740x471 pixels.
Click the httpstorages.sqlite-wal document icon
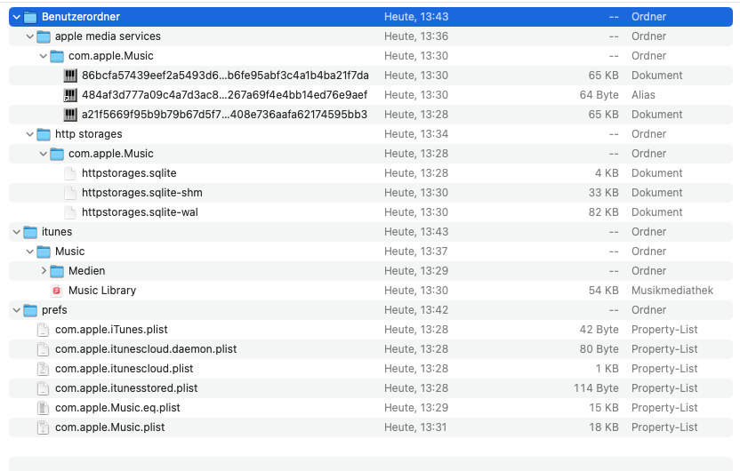70,212
